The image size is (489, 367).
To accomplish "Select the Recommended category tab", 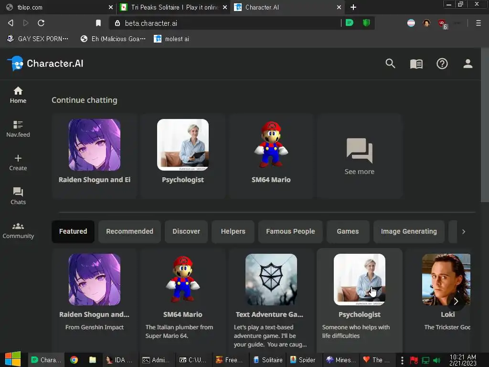I will [x=129, y=231].
